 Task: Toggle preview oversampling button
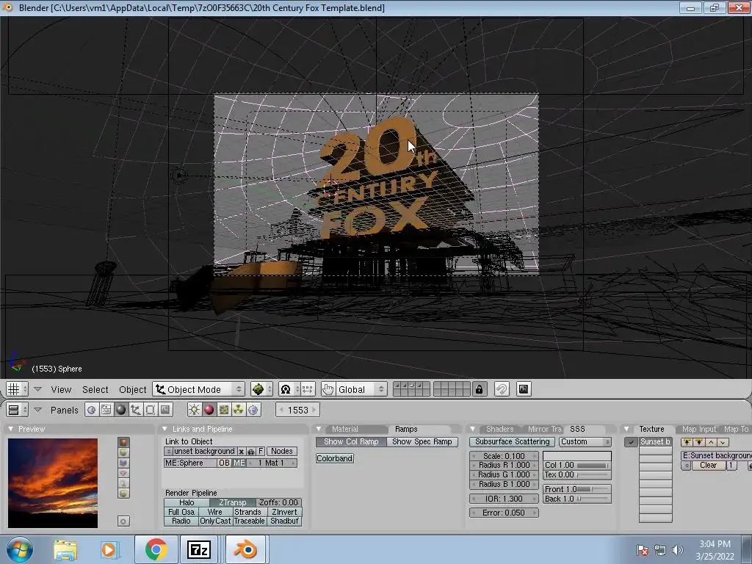point(123,521)
